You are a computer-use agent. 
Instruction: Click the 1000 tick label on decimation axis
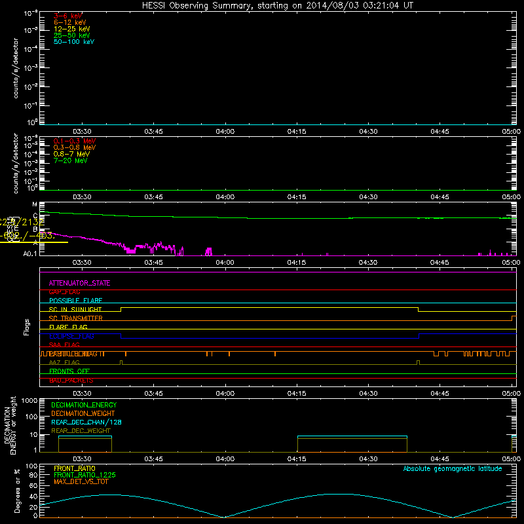[29, 400]
